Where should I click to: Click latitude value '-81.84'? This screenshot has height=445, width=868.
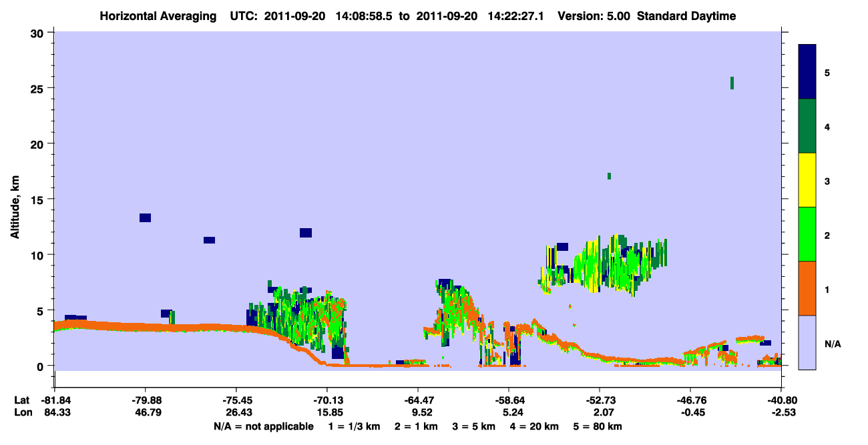[x=55, y=400]
